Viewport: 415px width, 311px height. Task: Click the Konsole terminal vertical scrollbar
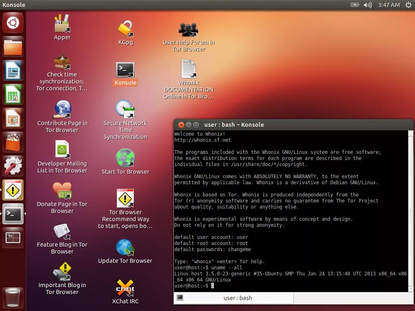point(411,211)
